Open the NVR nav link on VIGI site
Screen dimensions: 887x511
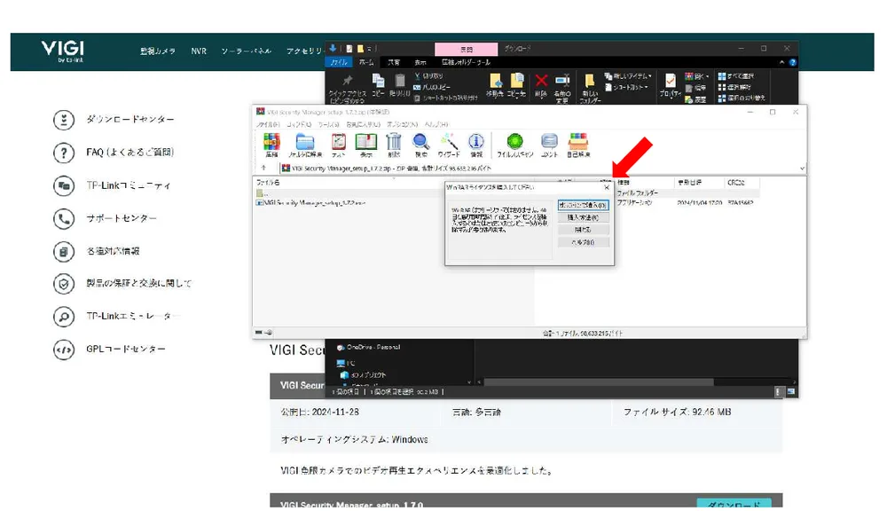(199, 51)
